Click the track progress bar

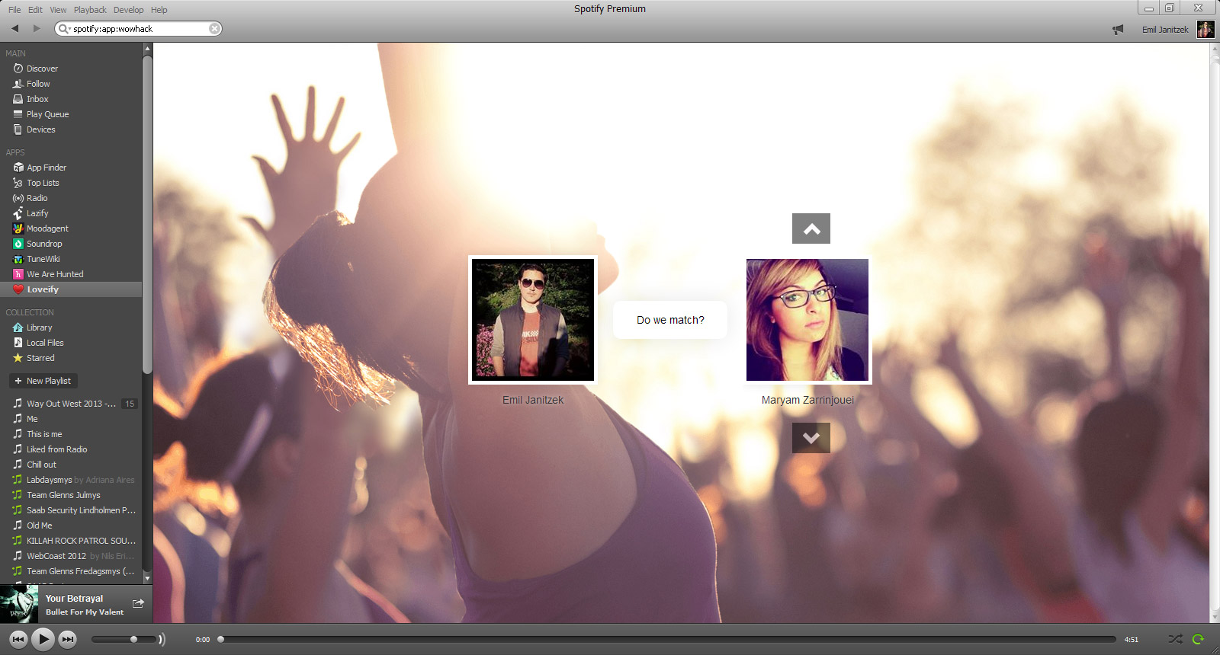coord(668,639)
